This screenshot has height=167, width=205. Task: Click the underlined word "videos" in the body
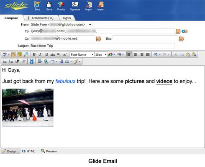point(164,81)
